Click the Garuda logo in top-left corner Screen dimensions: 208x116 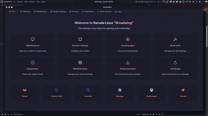pos(2,2)
